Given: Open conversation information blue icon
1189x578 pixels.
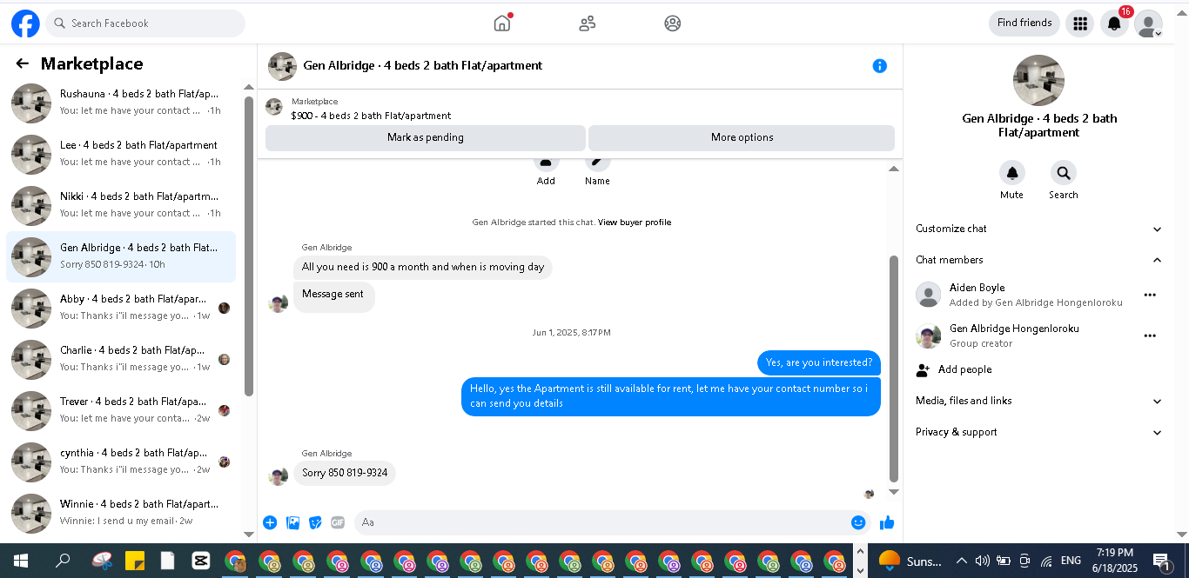Looking at the screenshot, I should [x=880, y=66].
